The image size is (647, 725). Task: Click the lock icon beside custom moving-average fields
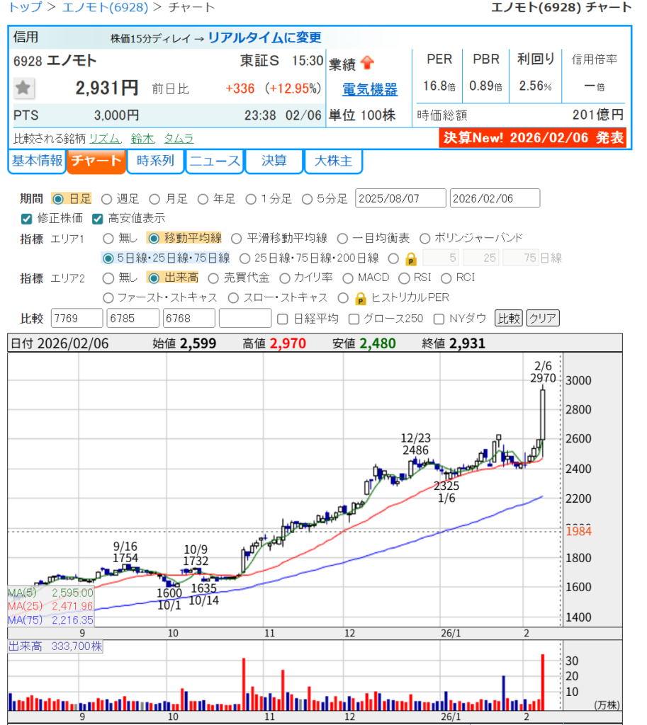point(410,258)
